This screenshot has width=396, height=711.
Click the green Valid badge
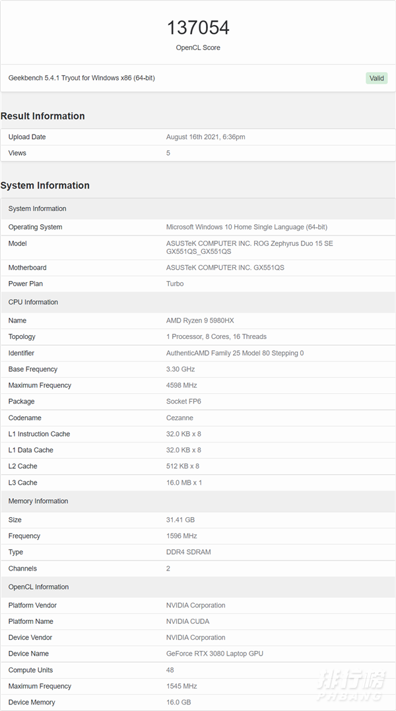[x=376, y=78]
